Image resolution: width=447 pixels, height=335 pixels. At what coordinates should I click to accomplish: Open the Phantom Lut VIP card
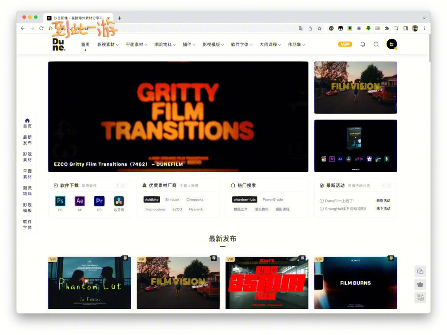[89, 282]
